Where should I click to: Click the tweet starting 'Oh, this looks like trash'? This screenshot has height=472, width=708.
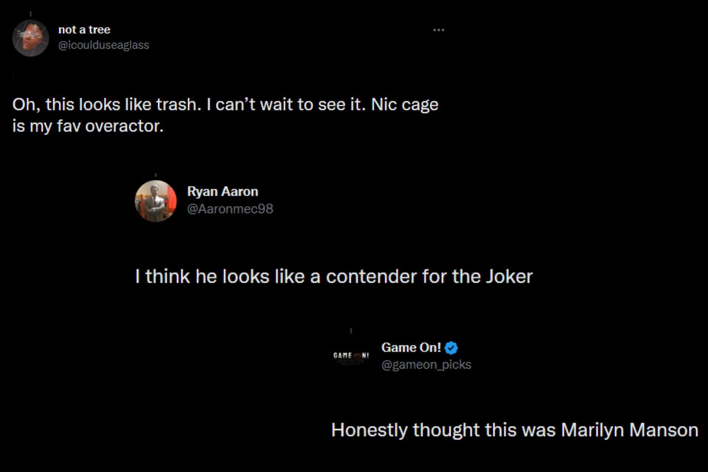click(x=225, y=115)
